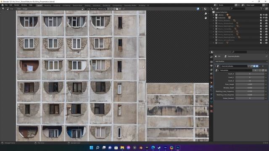Add a workspace with the plus button
The width and height of the screenshot is (269, 151).
click(x=148, y=5)
